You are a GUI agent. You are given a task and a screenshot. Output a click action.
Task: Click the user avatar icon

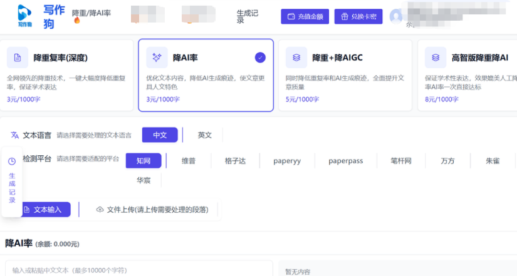tap(396, 16)
